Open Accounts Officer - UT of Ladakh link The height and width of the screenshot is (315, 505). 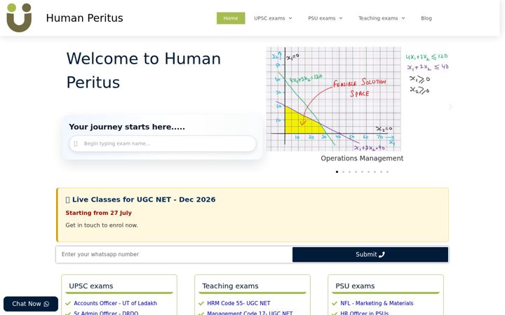(x=115, y=303)
